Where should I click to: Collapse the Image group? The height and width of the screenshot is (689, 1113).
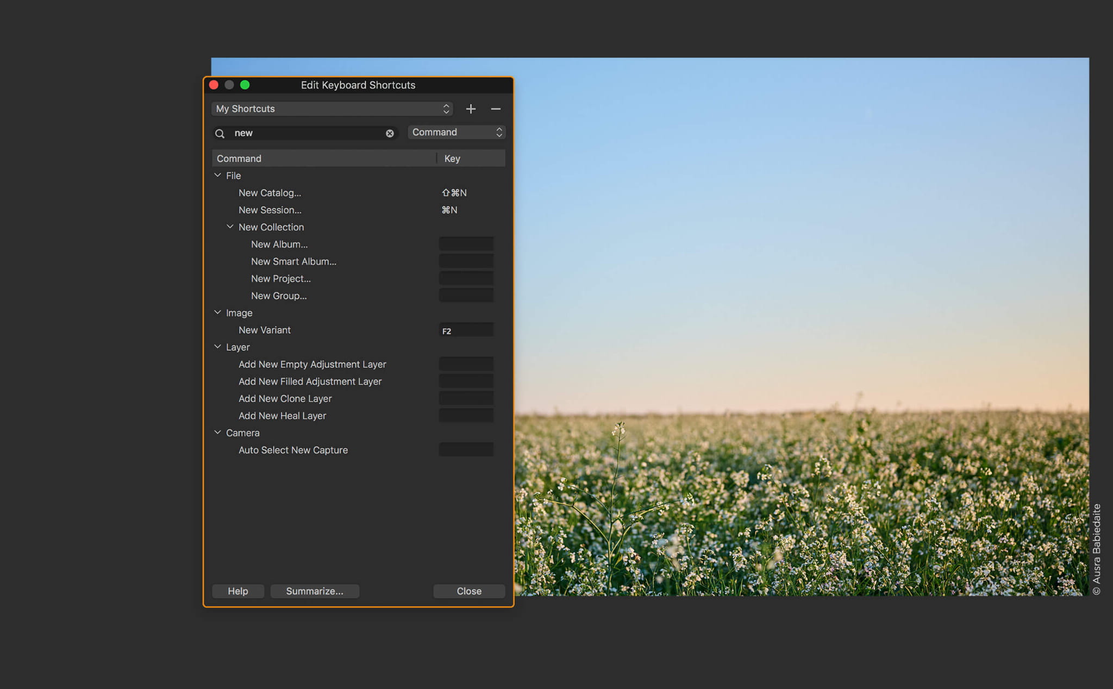click(217, 312)
